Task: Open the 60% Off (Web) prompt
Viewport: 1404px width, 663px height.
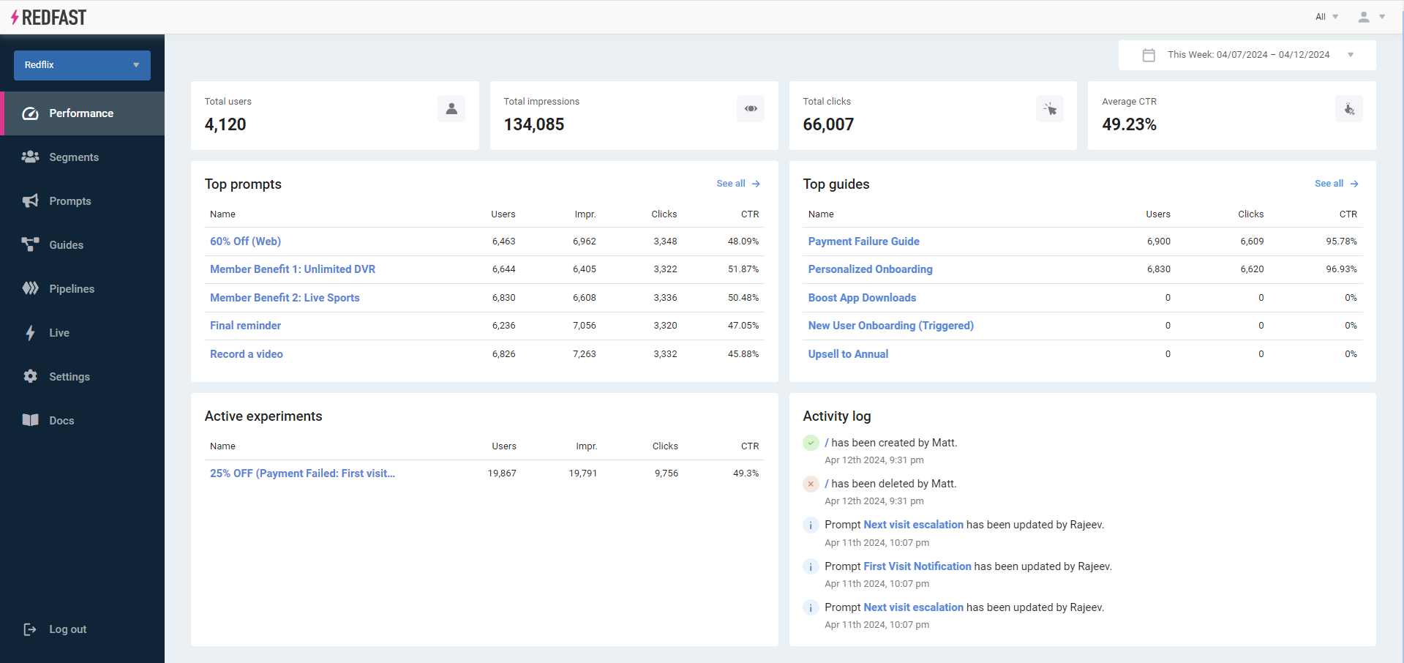Action: click(245, 241)
